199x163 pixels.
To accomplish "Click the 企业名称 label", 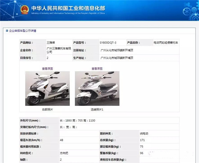I will (x=26, y=50).
